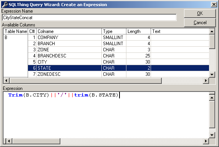
Task: Click the columns list horizontal scrollbar thumb
Action: point(85,80)
